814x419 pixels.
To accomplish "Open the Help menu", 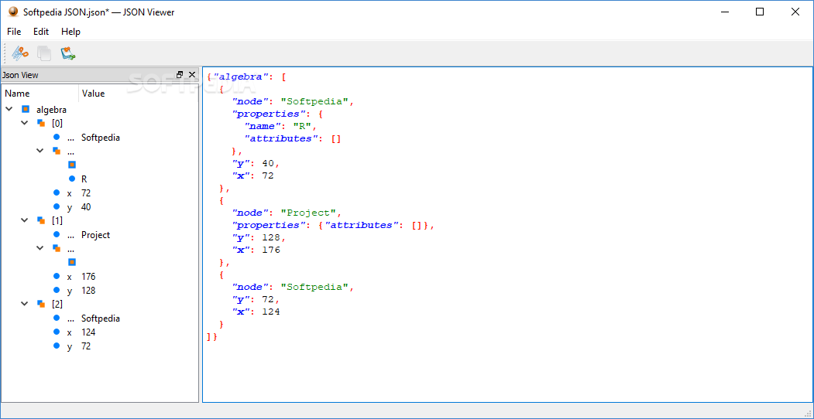I will [x=70, y=32].
